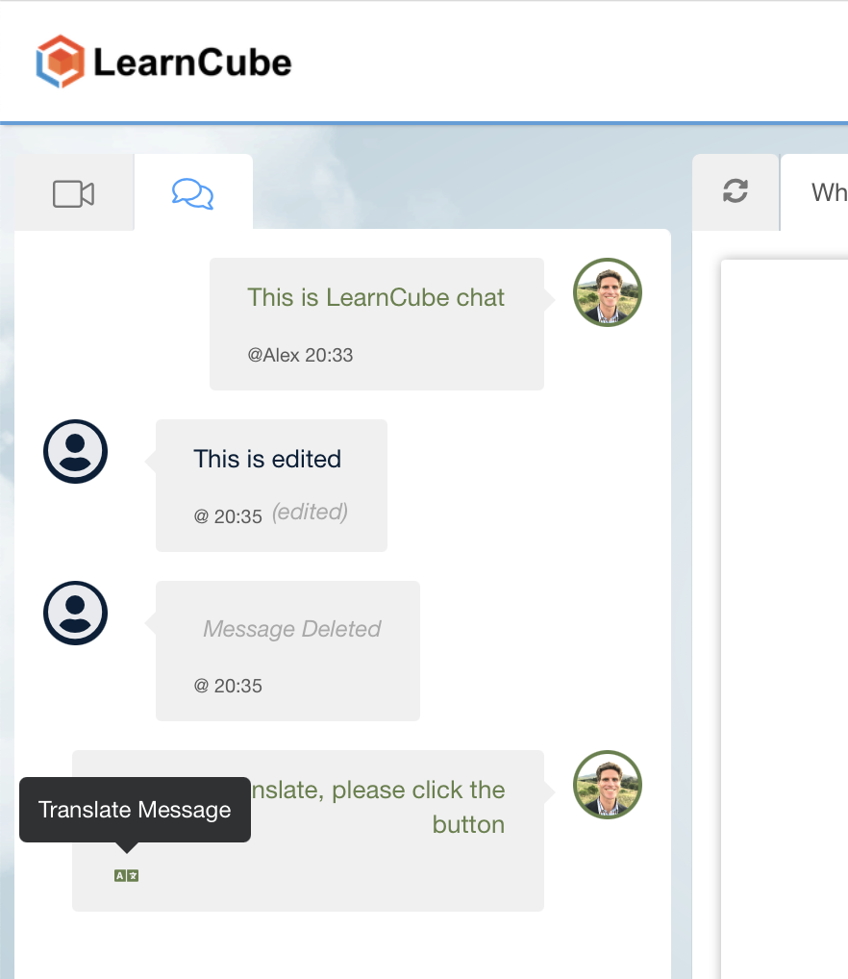Screen dimensions: 848x979
Task: Click the refresh arrows icon
Action: [736, 191]
